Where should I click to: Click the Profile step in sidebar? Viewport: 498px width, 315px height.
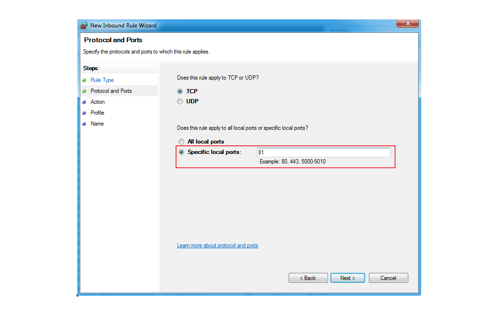point(97,113)
